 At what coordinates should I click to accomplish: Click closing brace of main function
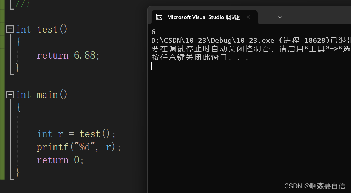coord(17,173)
